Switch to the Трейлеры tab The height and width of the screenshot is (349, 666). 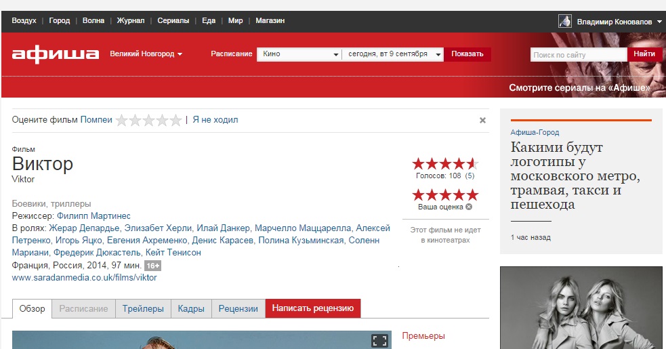pos(143,308)
